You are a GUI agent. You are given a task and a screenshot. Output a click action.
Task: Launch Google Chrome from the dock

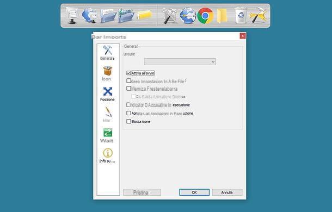(x=205, y=16)
